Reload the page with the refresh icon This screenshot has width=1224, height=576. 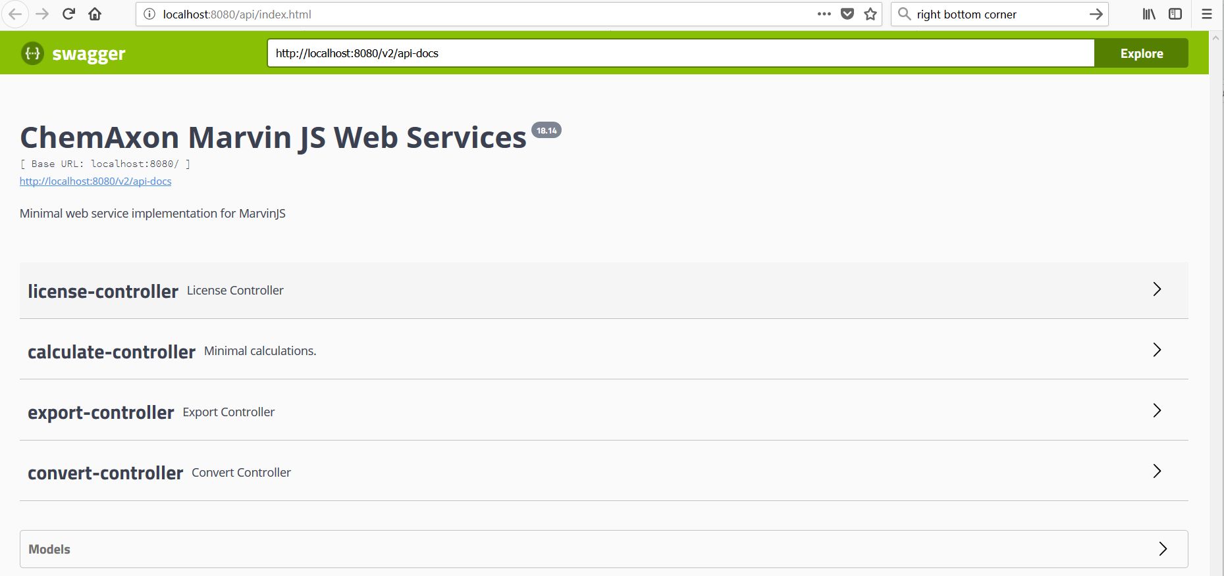(x=68, y=14)
